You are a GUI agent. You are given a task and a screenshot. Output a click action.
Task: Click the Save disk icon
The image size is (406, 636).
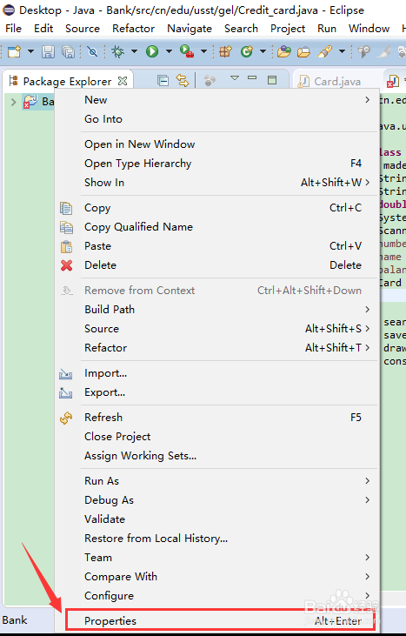pos(48,51)
